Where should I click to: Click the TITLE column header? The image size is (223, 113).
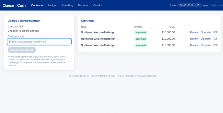(84, 27)
